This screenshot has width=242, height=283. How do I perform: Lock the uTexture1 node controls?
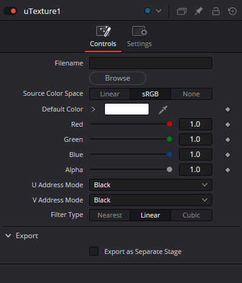(x=215, y=11)
